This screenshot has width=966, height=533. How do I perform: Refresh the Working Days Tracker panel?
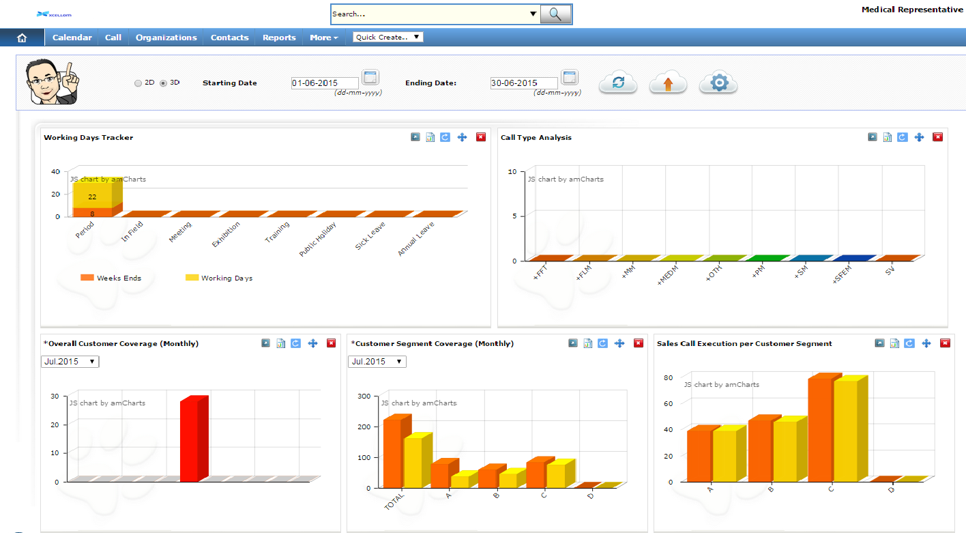(x=445, y=137)
